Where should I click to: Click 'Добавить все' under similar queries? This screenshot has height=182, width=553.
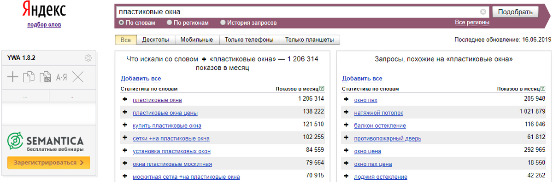click(x=362, y=79)
